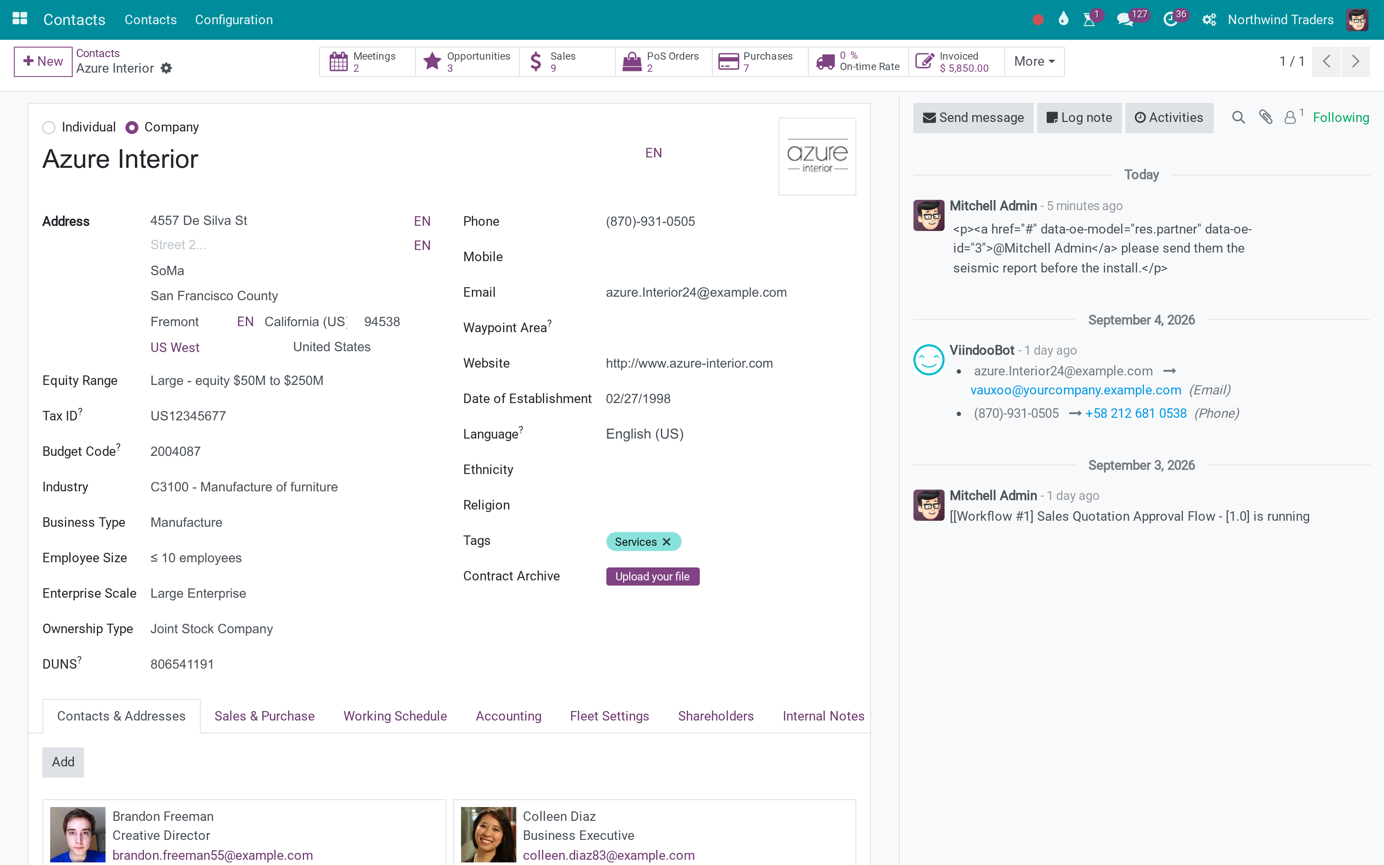Switch to the Shareholders tab
1384x865 pixels.
pos(715,716)
